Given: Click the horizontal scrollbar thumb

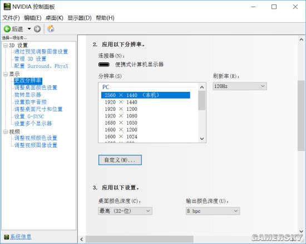Looking at the screenshot, I should (140, 240).
